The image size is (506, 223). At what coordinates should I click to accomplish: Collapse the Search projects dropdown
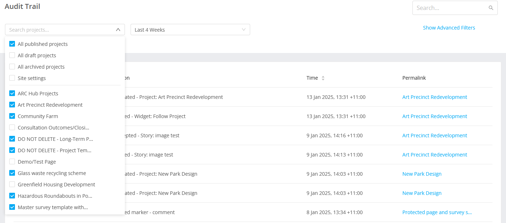click(x=118, y=30)
